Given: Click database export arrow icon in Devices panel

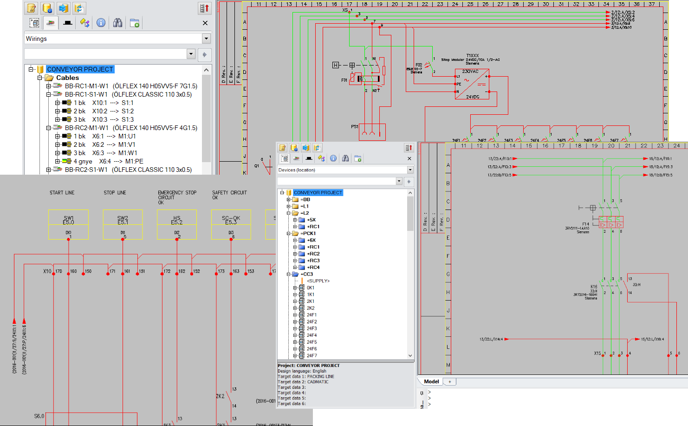Looking at the screenshot, I should coord(305,148).
